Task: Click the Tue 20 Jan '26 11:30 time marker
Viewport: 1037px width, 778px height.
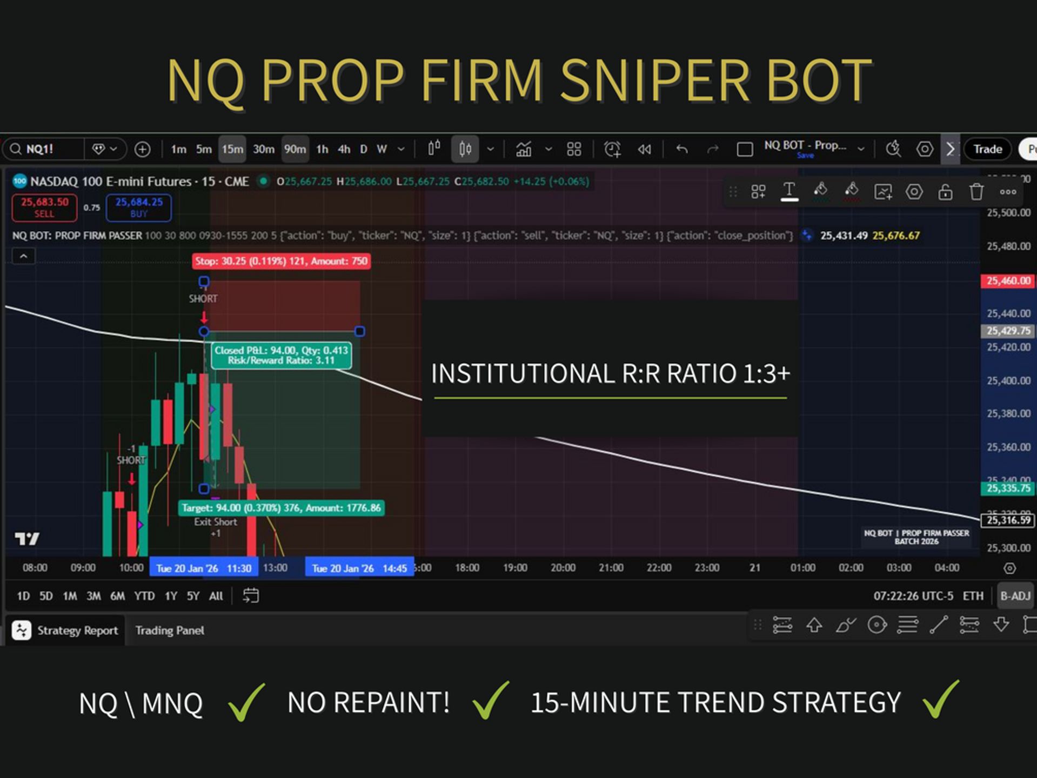Action: click(x=203, y=568)
